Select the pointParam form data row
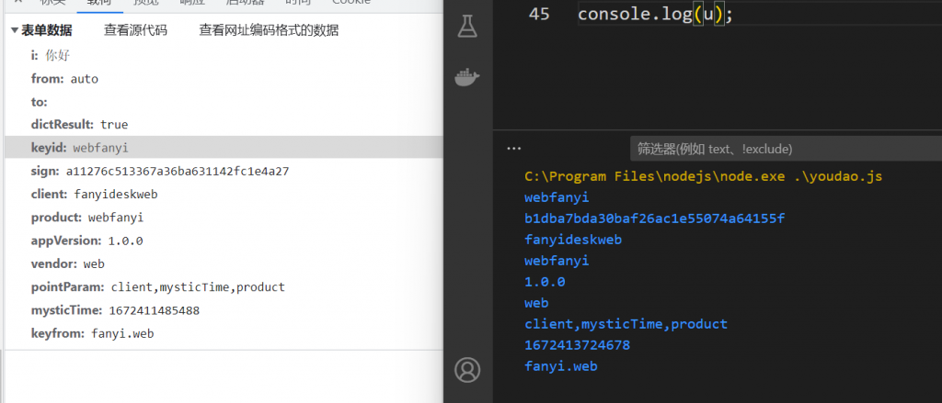Viewport: 942px width, 403px height. click(x=224, y=286)
